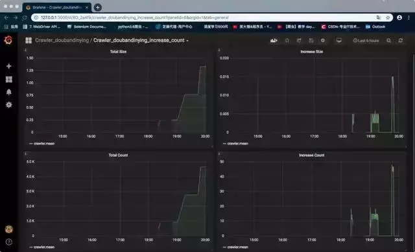415x252 pixels.
Task: Click the Grafana logo home icon
Action: pyautogui.click(x=8, y=40)
